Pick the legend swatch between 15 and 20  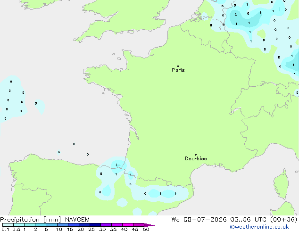pos(74,225)
